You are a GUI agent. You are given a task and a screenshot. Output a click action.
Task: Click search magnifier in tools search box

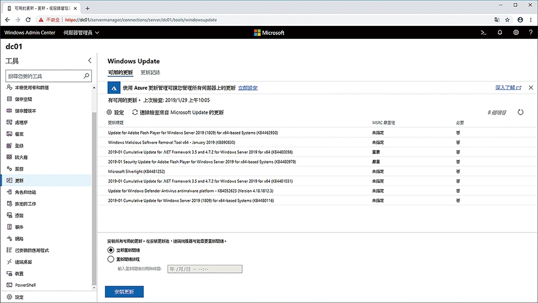coord(87,76)
